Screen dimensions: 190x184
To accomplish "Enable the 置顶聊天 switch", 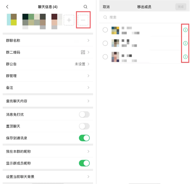I will point(84,126).
